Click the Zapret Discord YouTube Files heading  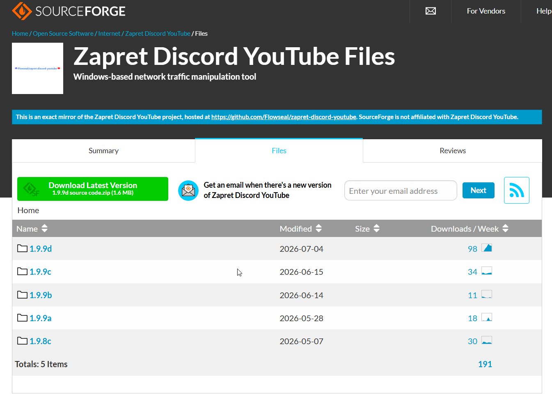pyautogui.click(x=234, y=56)
